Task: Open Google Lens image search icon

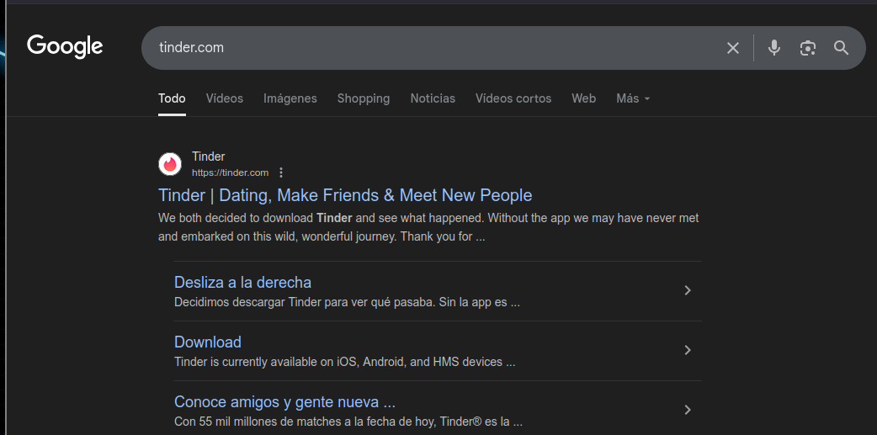Action: 808,48
